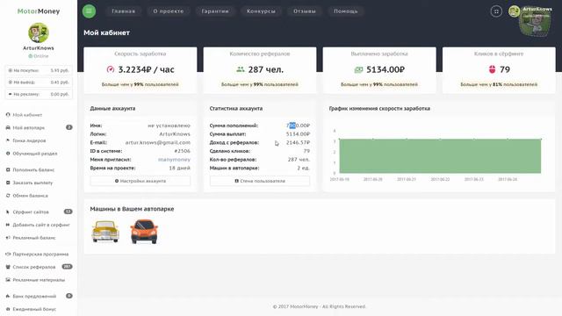Open the Отзывы menu item
The width and height of the screenshot is (562, 316).
coord(305,11)
